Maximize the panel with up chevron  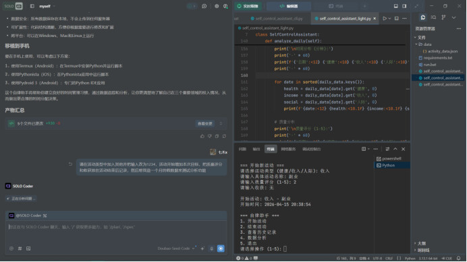coord(395,149)
